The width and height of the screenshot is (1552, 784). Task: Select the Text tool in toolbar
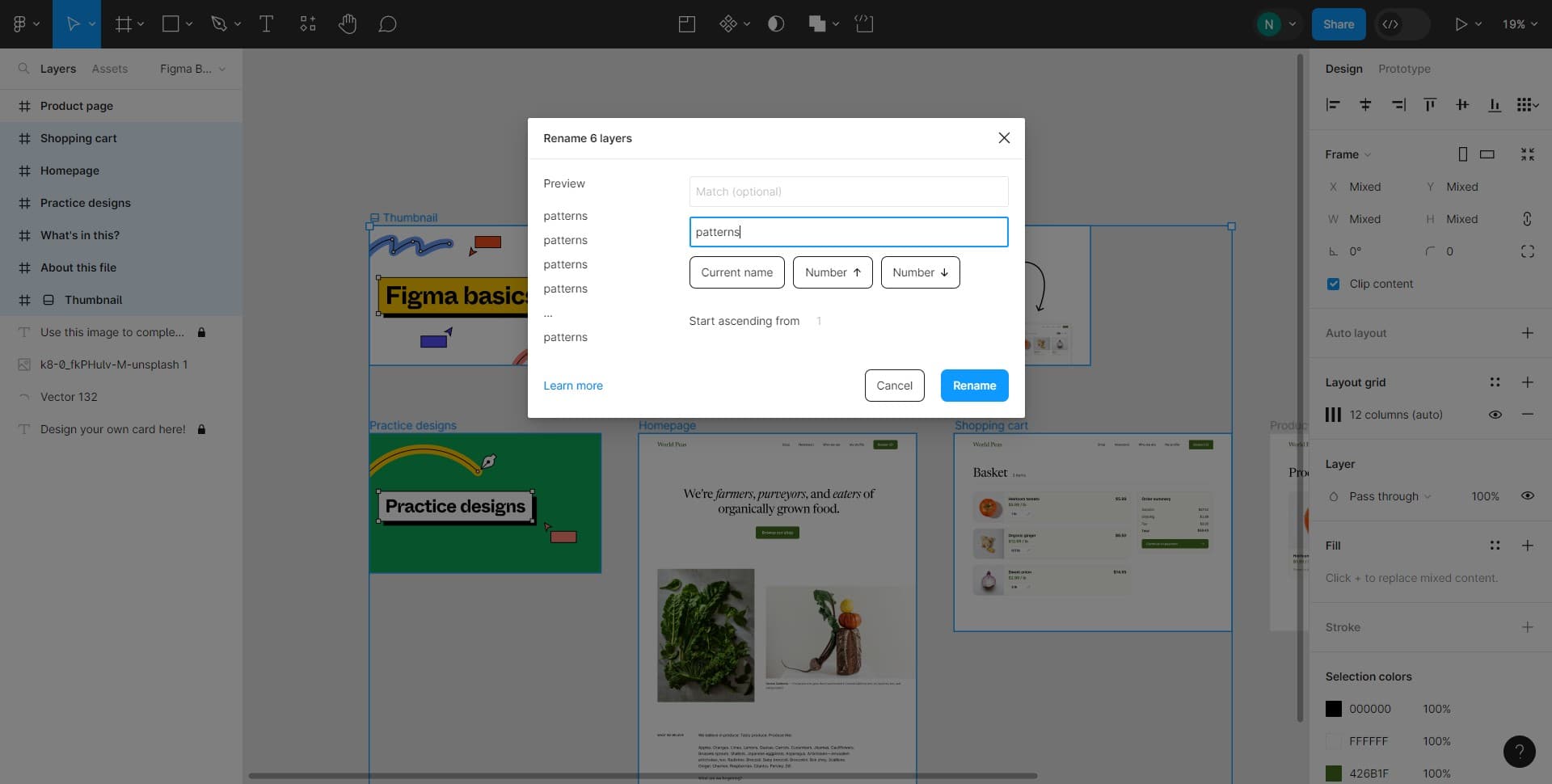click(266, 24)
